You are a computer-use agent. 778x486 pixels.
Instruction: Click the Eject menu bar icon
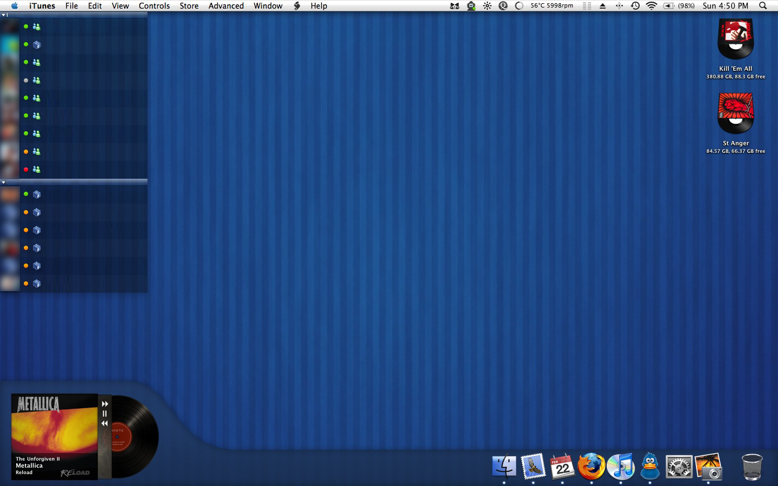pos(603,6)
